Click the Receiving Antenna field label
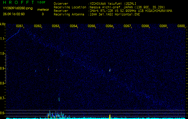The image size is (188, 119). [x=69, y=15]
